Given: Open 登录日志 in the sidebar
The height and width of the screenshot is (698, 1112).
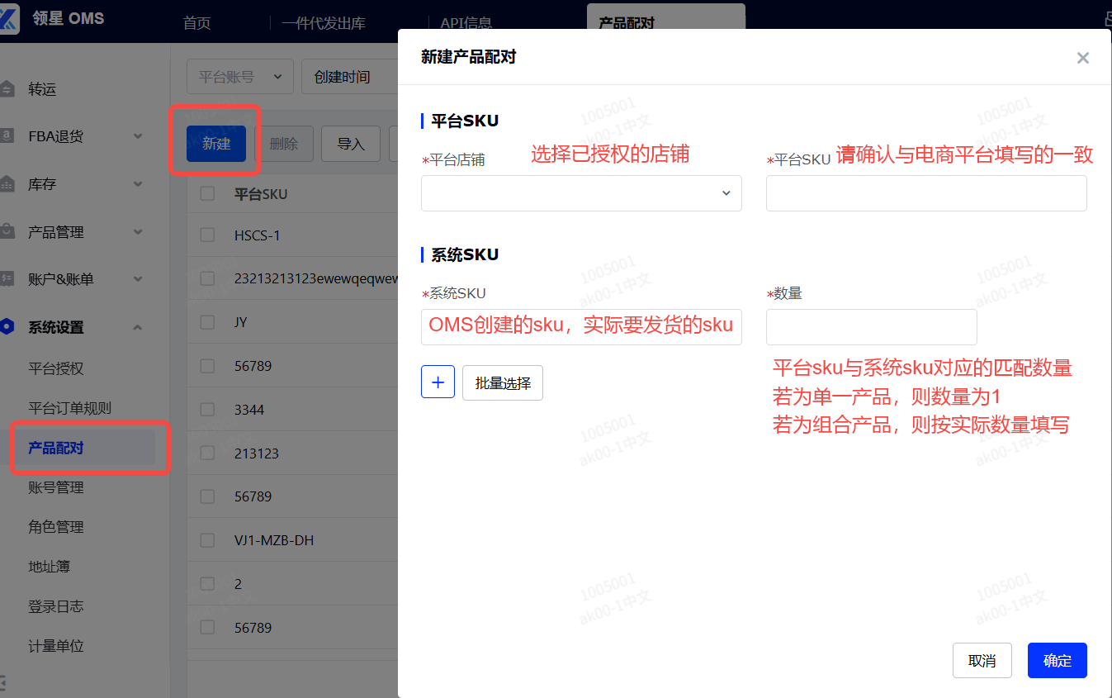Looking at the screenshot, I should [x=56, y=606].
